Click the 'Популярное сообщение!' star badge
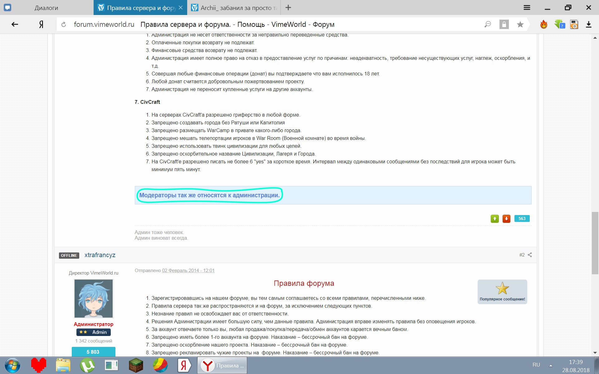The width and height of the screenshot is (599, 374). pyautogui.click(x=502, y=292)
